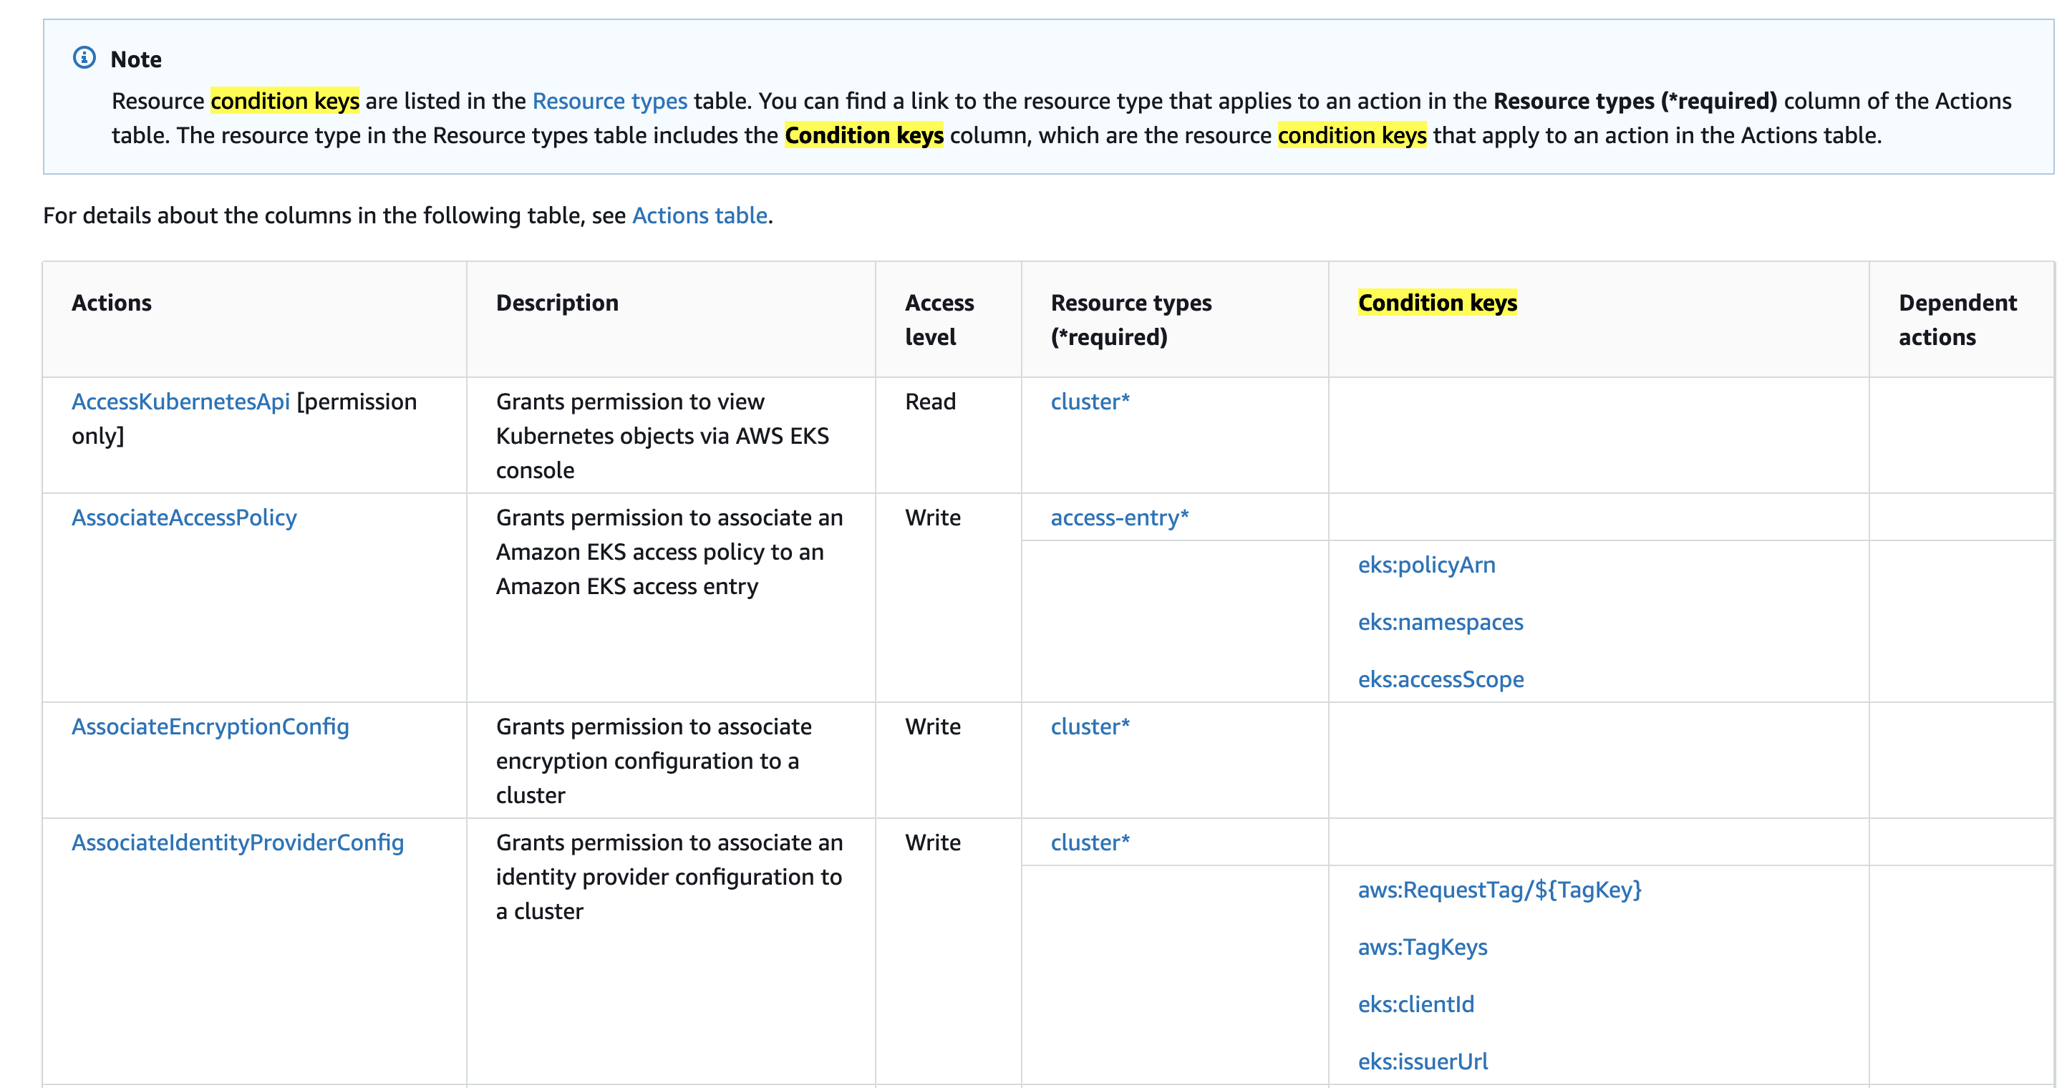The height and width of the screenshot is (1088, 2072).
Task: Click the Actions column header
Action: (x=111, y=303)
